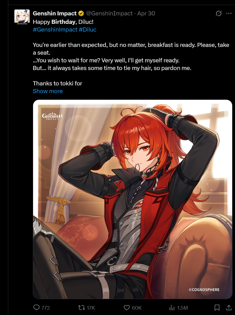Reply to the Diluc birthday post
This screenshot has height=315, width=235.
[37, 308]
